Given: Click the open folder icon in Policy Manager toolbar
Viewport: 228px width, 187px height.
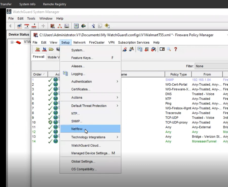Looking at the screenshot, I should pyautogui.click(x=51, y=49).
